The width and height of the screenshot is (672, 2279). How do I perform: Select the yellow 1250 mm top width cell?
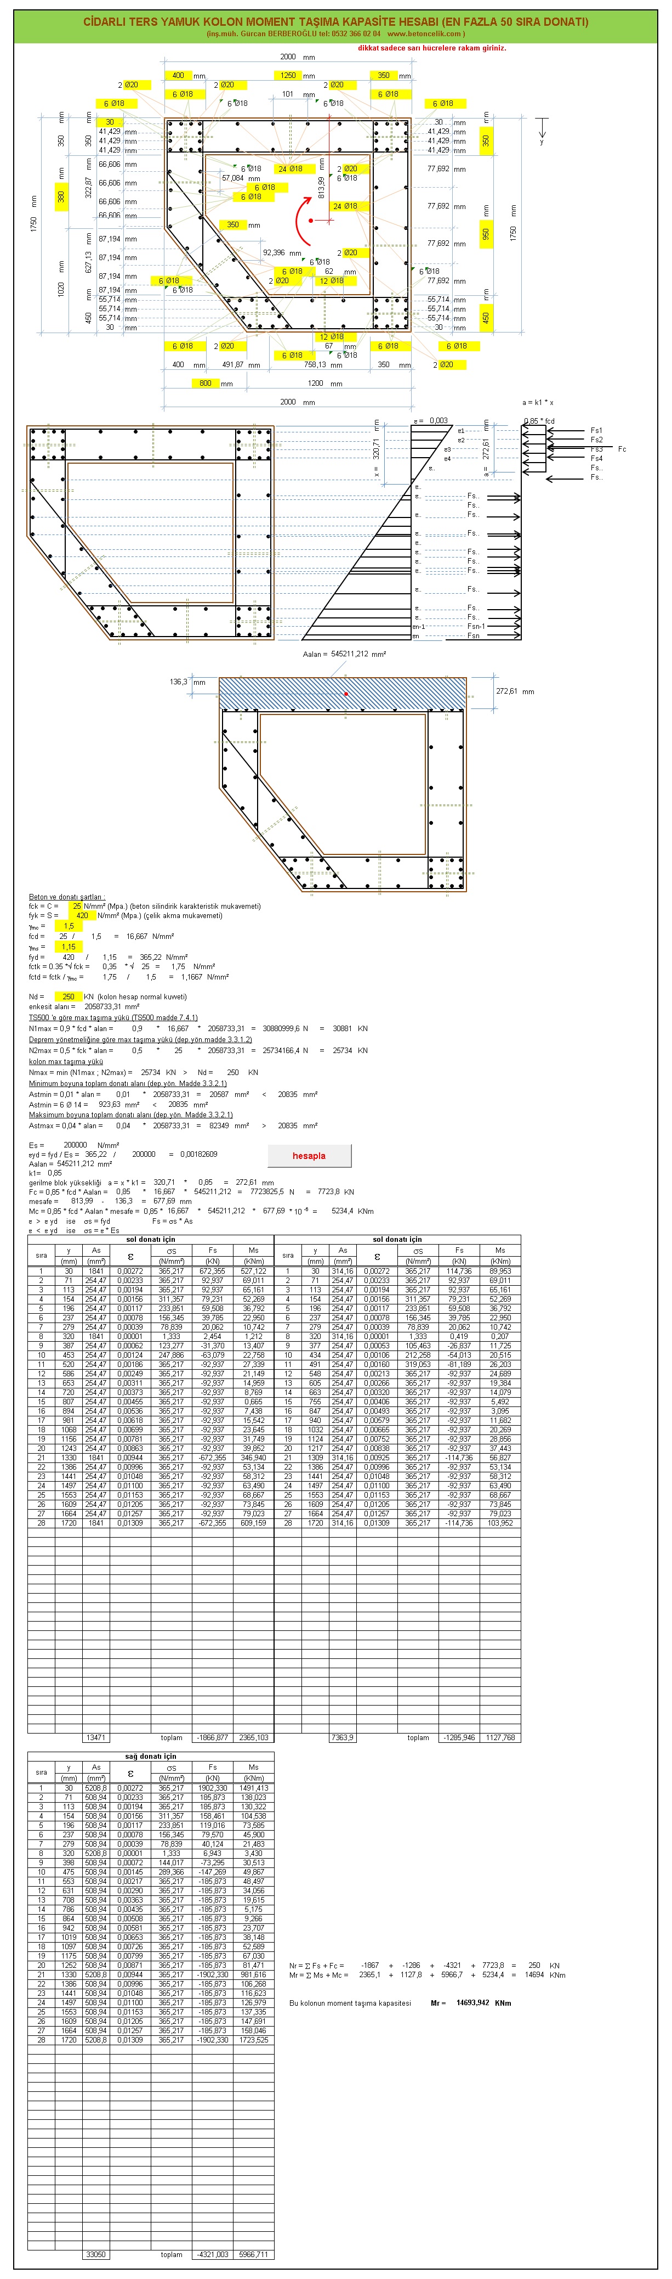[x=288, y=75]
